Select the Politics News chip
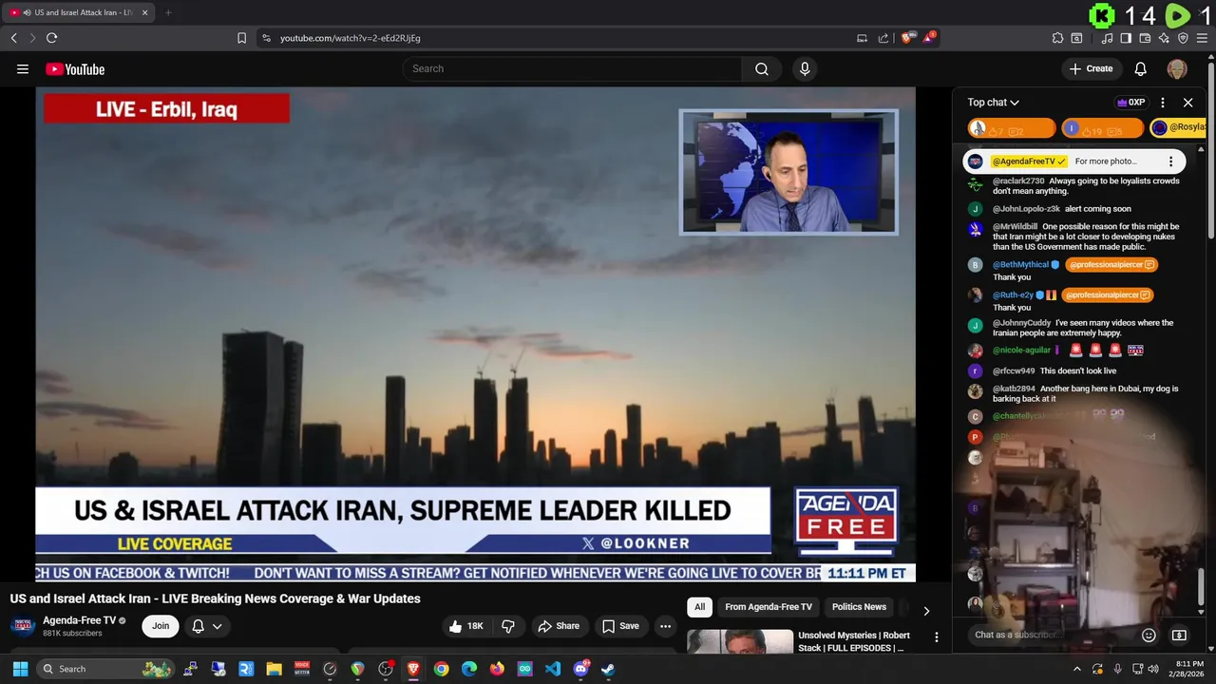Image resolution: width=1216 pixels, height=684 pixels. pyautogui.click(x=859, y=607)
